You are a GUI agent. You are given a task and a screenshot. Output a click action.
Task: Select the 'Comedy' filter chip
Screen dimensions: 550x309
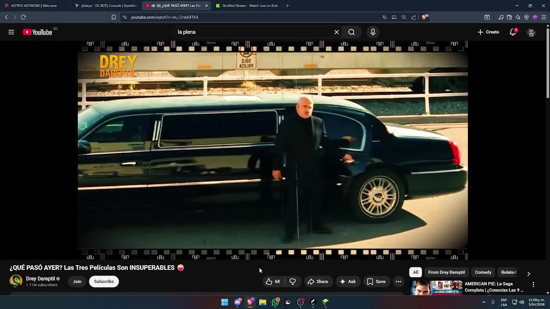483,272
